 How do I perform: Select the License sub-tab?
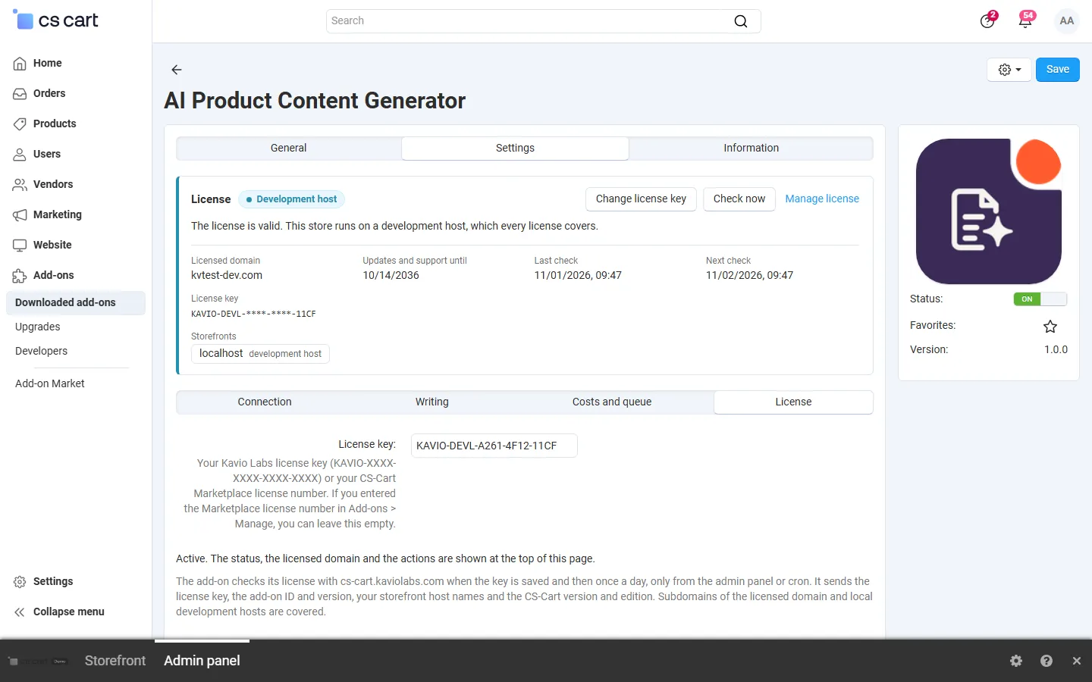point(793,402)
